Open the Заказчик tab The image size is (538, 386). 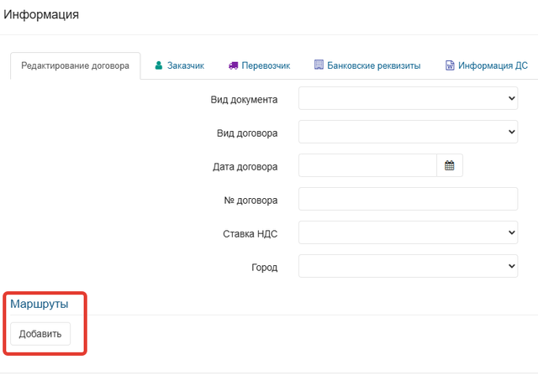179,65
